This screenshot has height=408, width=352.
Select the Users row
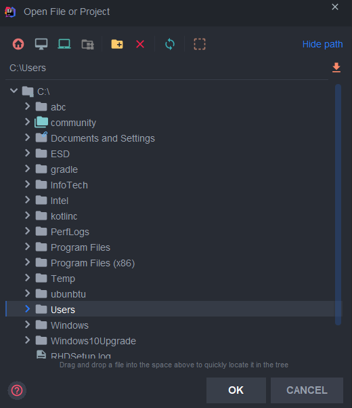174,309
